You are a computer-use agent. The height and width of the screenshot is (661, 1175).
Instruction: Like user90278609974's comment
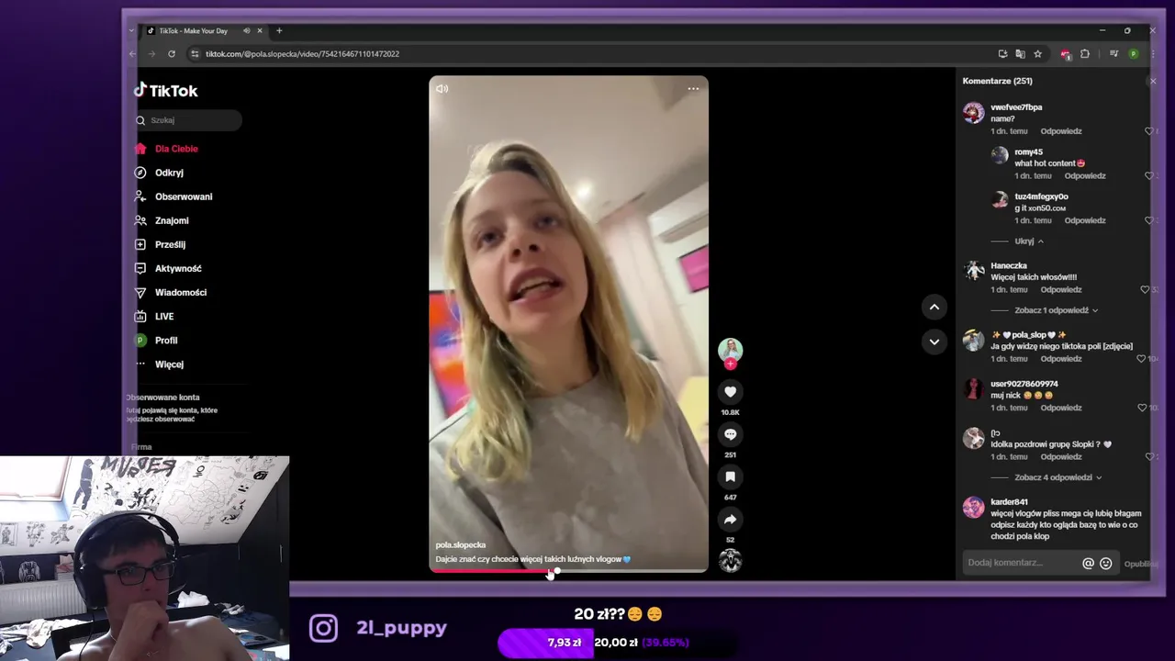(1142, 408)
